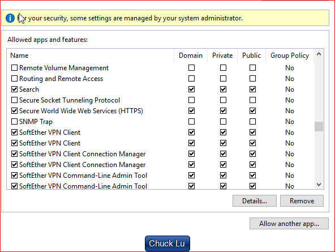This screenshot has height=252, width=335.
Task: Select the Routing and Remote Access row text
Action: click(x=61, y=79)
